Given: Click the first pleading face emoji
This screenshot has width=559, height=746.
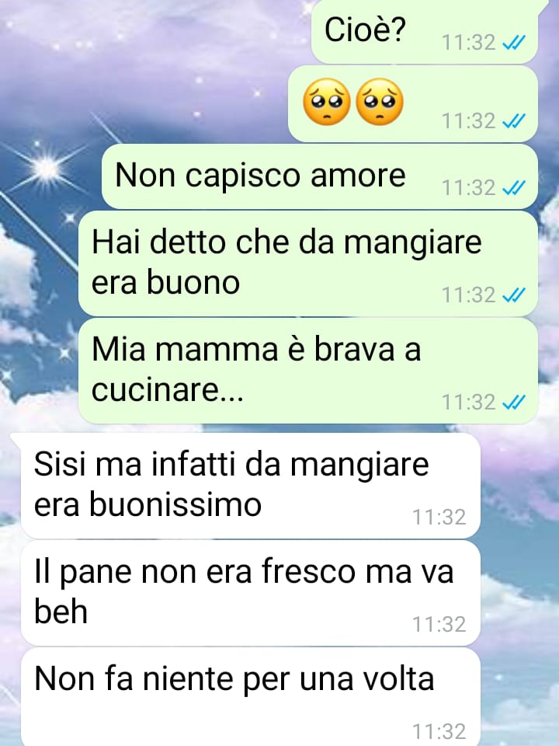Looking at the screenshot, I should click(327, 102).
